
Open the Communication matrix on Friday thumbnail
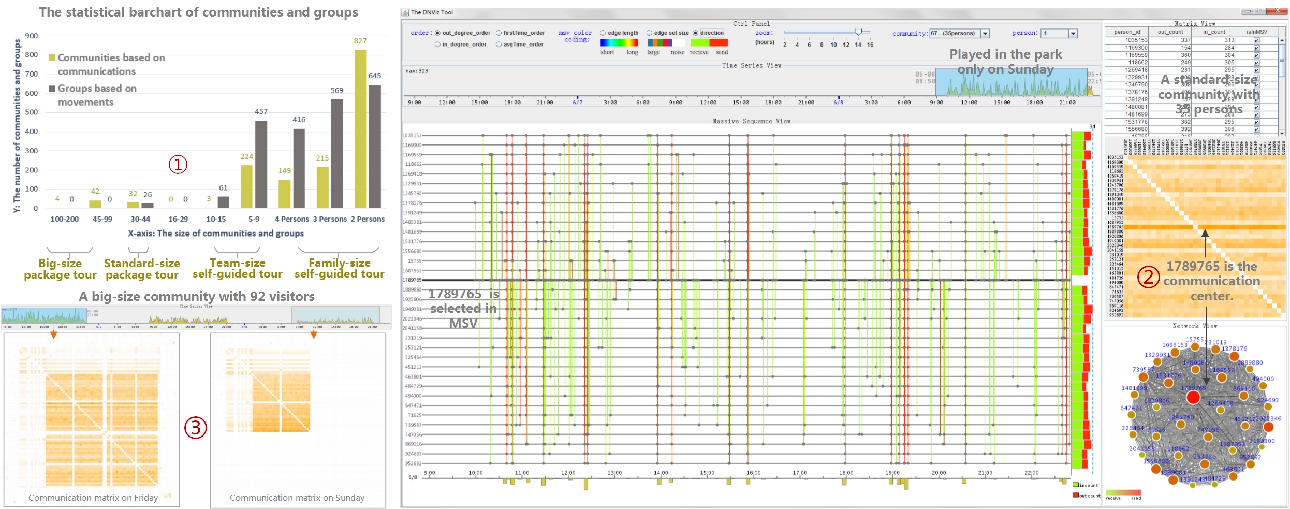click(x=92, y=420)
